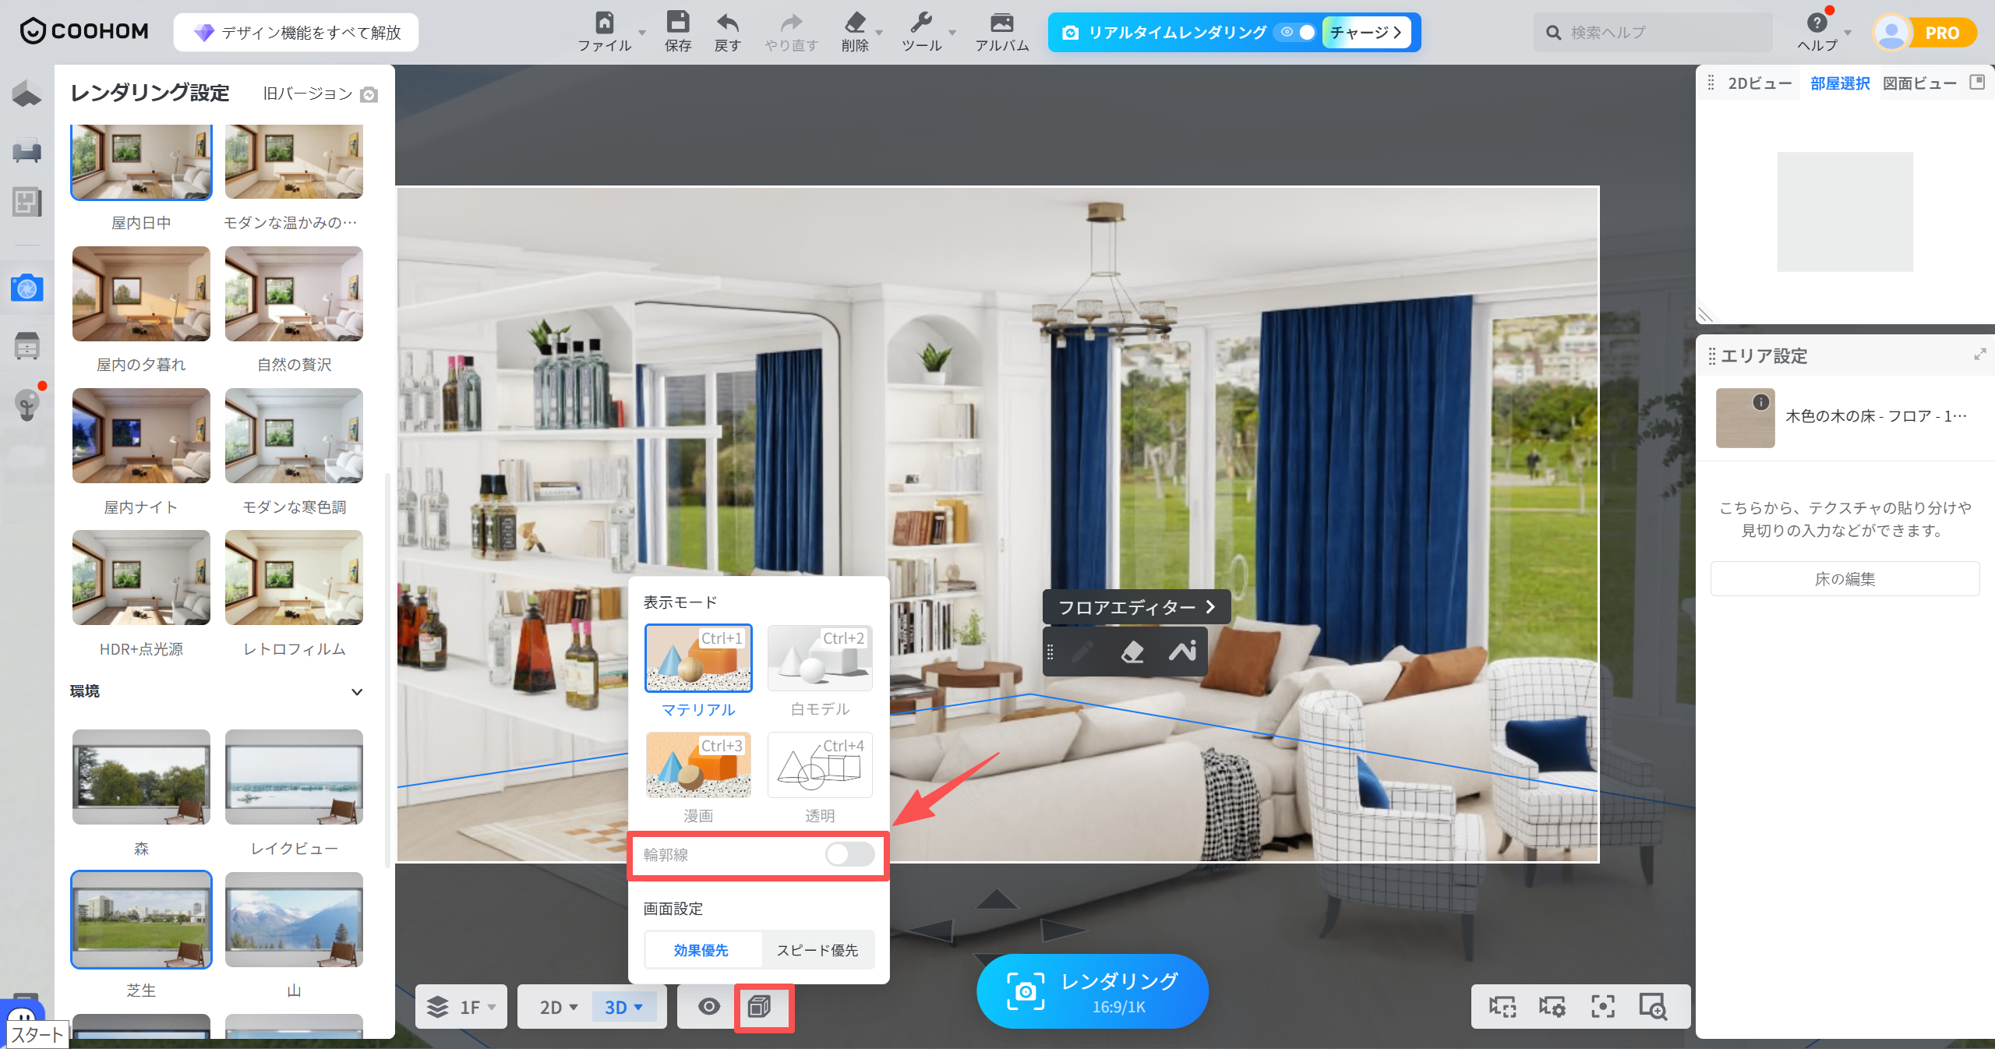
Task: Click the camera frame selection icon
Action: [x=1502, y=1007]
